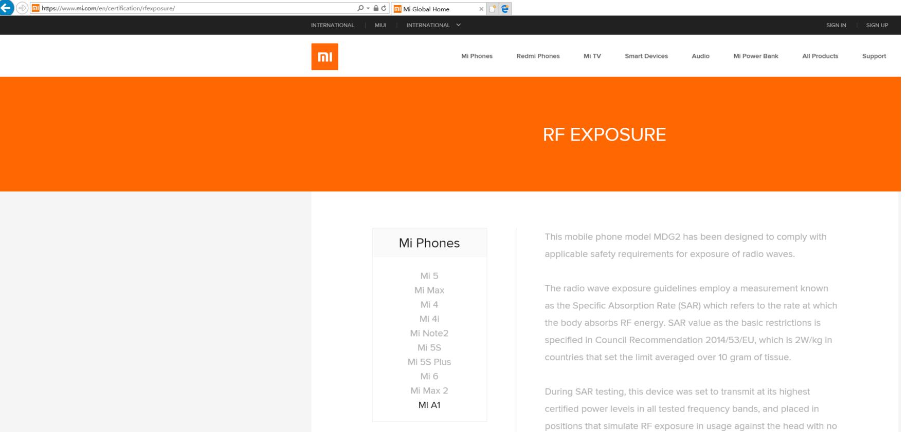The height and width of the screenshot is (432, 907).
Task: Click the security lock icon in address bar
Action: tap(376, 8)
